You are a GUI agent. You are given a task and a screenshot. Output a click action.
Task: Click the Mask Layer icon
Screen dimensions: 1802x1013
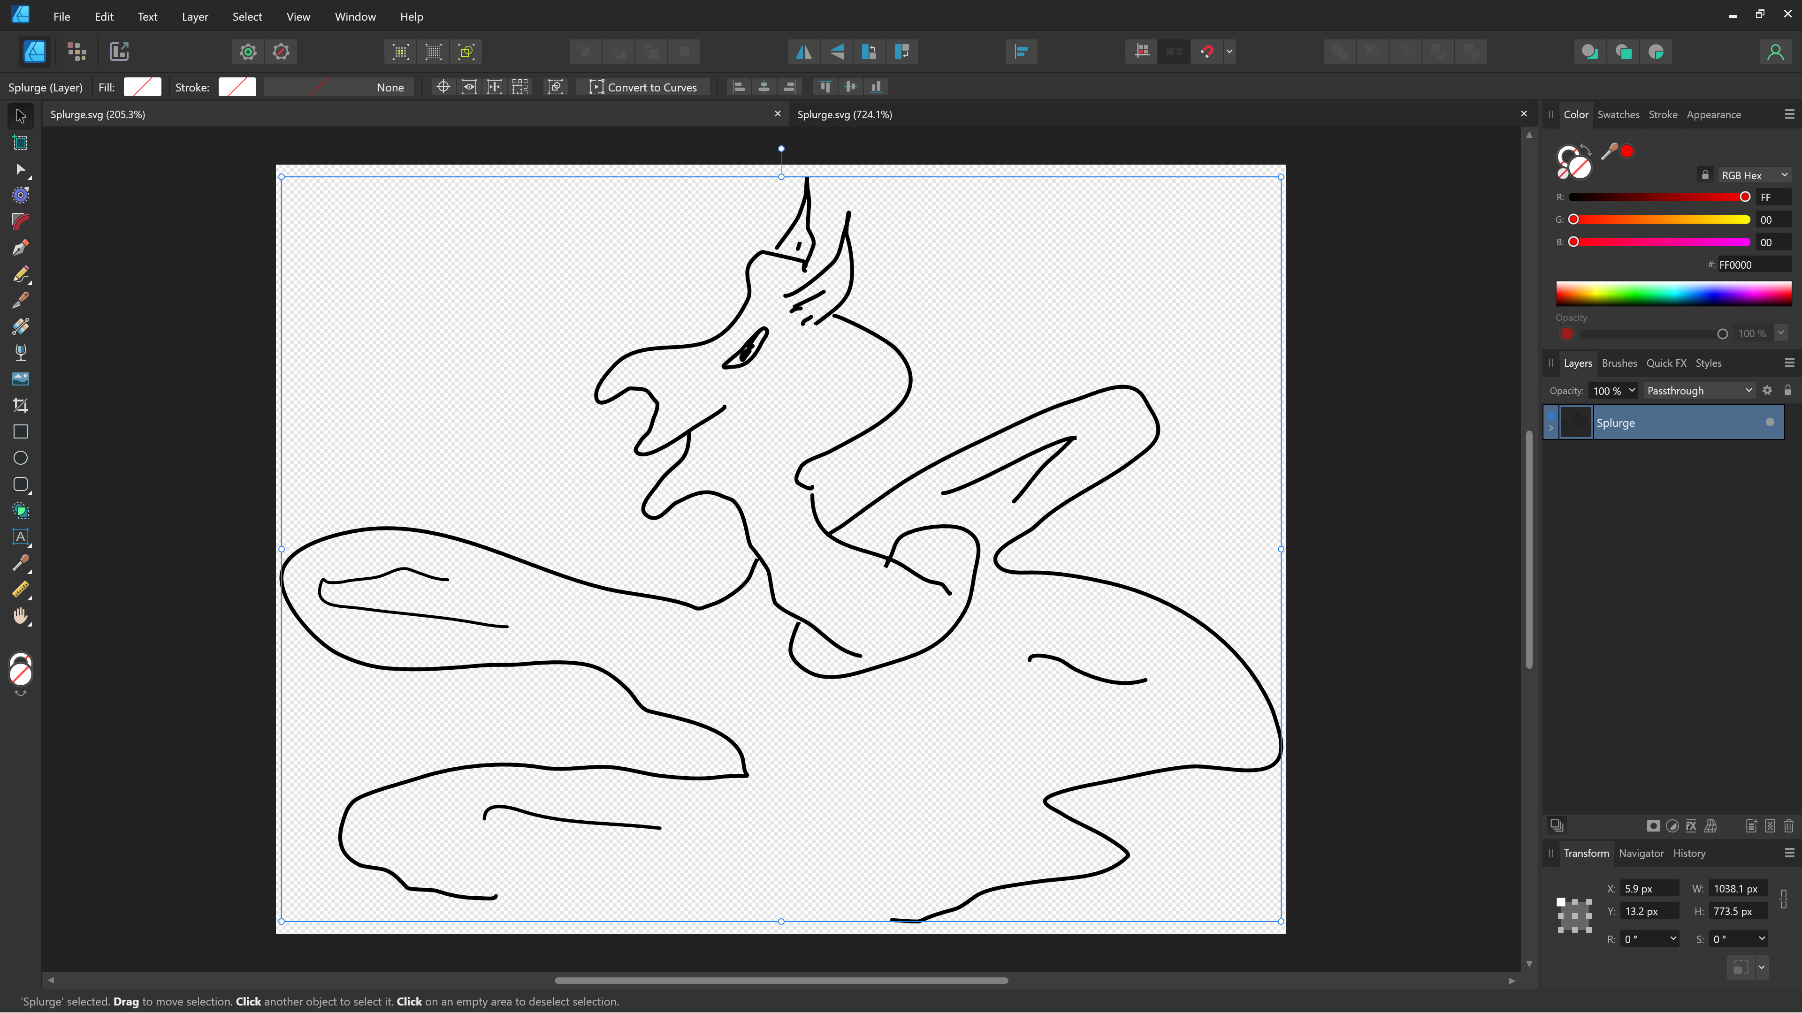[1653, 826]
